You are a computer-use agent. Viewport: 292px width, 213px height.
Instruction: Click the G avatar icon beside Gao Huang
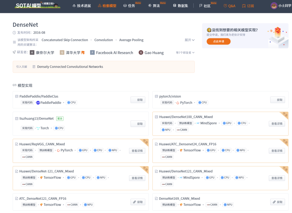141,53
